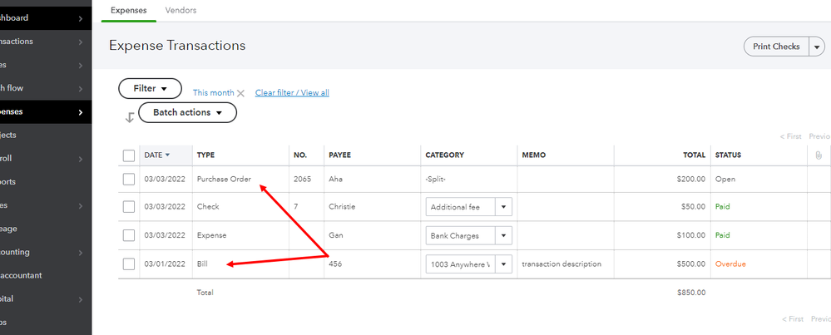Check the Purchase Order row checkbox
This screenshot has height=335, width=831.
129,180
